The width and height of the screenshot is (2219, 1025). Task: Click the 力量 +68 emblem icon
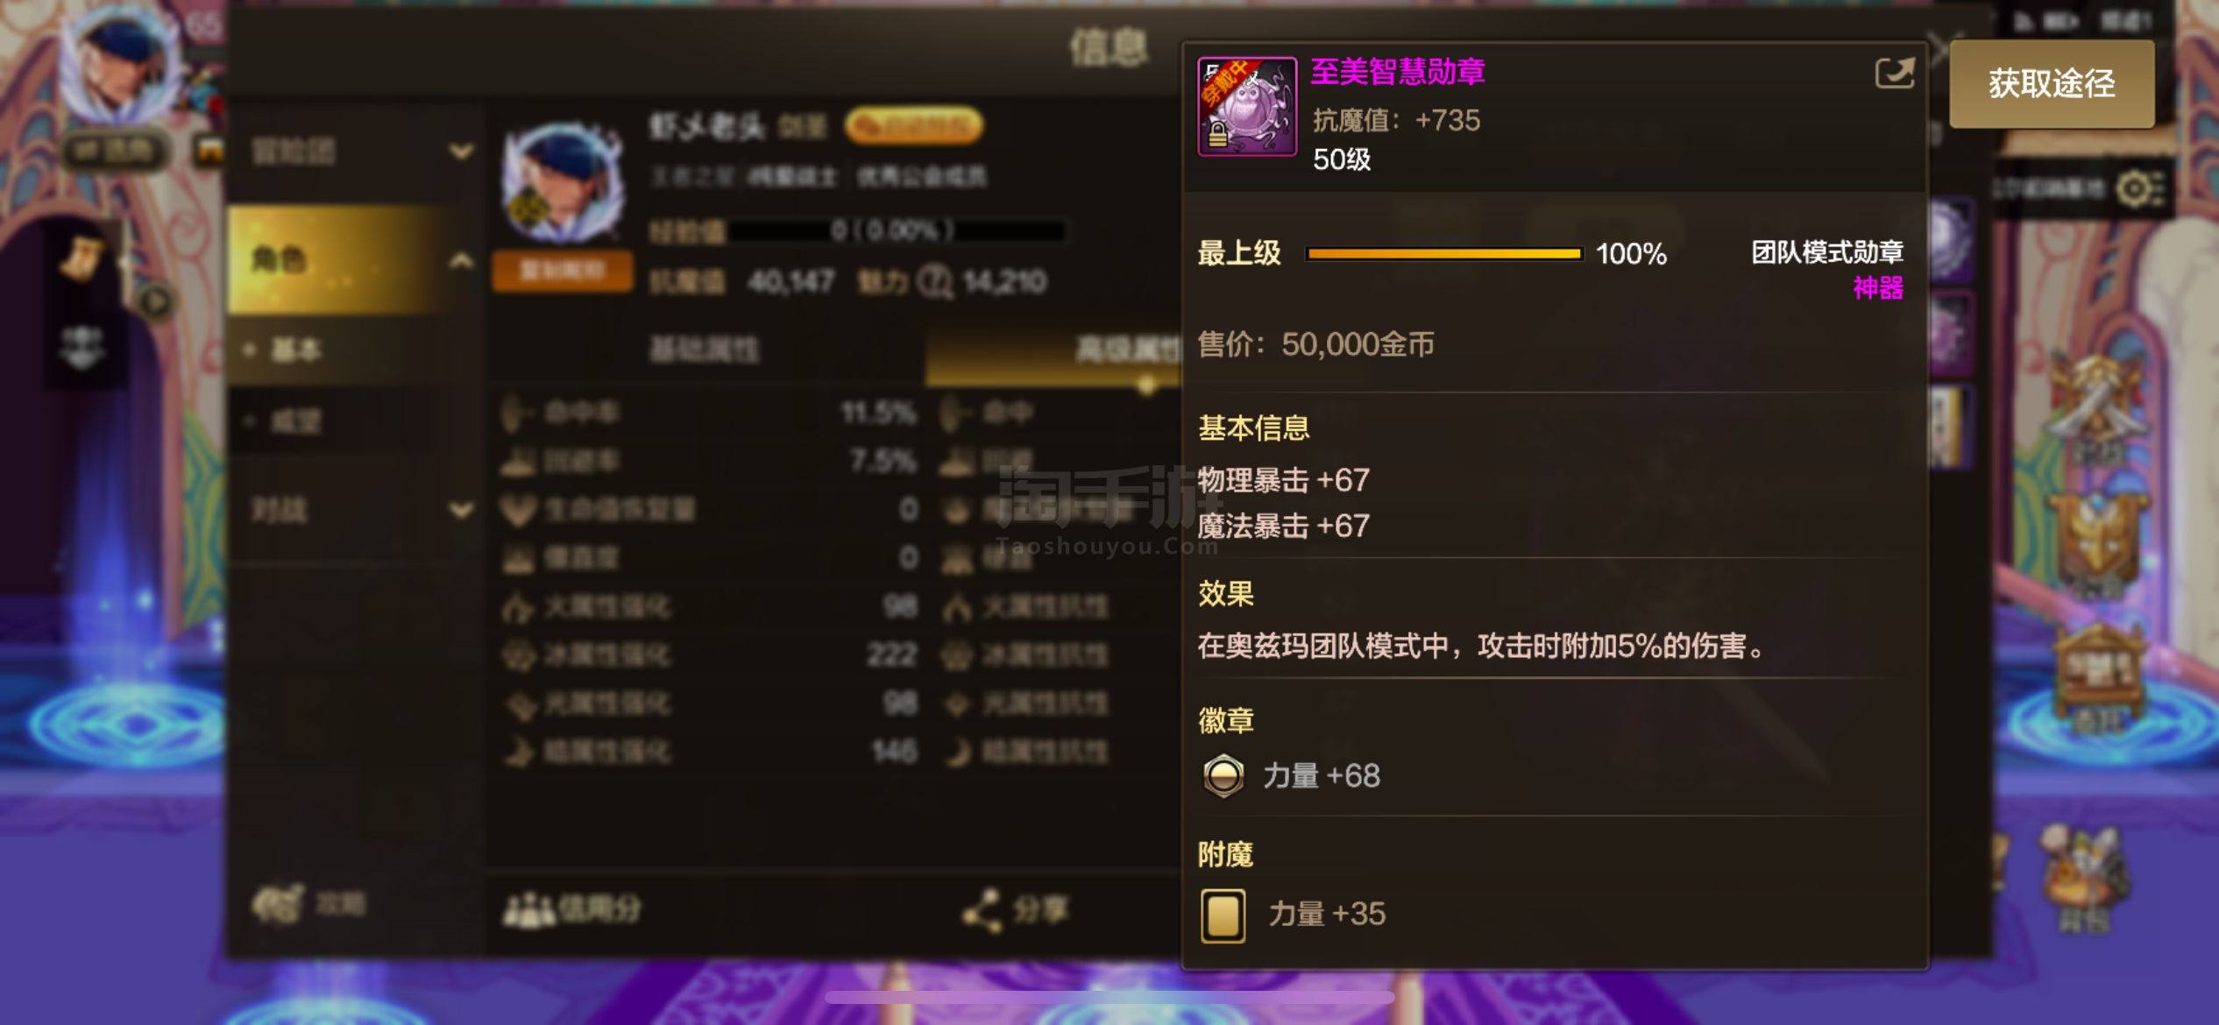1223,775
